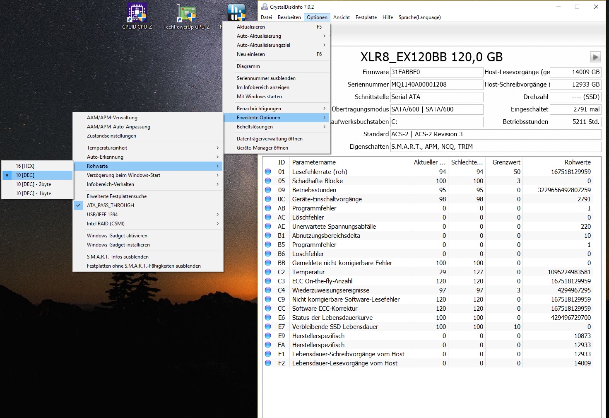609x418 pixels.
Task: Click Diagramm menu entry
Action: pyautogui.click(x=277, y=66)
